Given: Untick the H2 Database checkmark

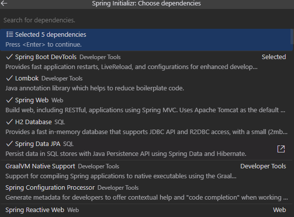Looking at the screenshot, I should point(9,122).
